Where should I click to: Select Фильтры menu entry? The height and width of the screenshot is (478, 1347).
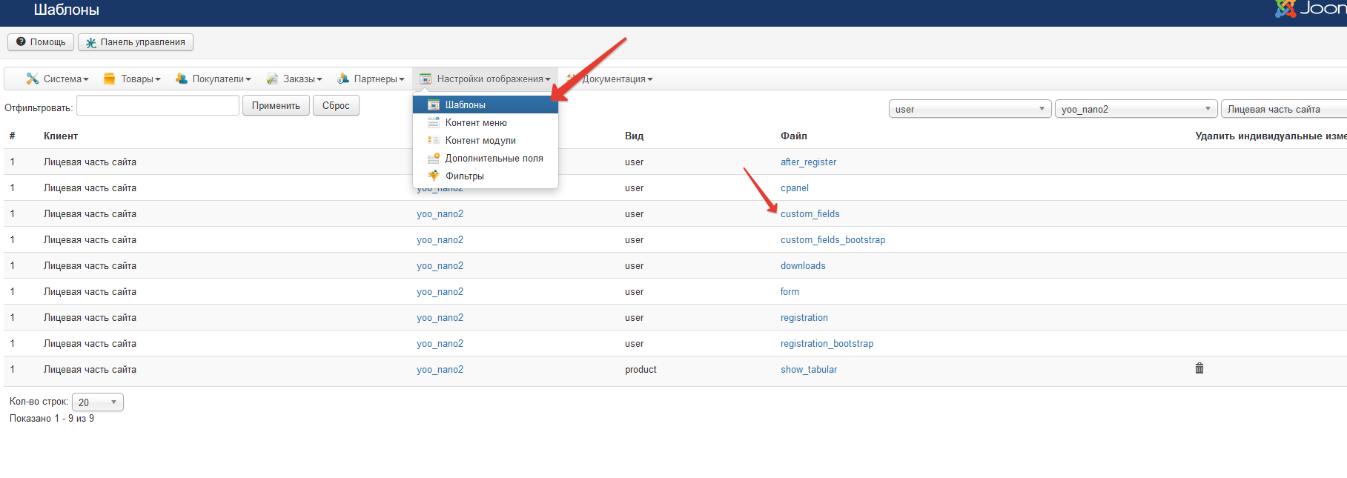point(486,176)
